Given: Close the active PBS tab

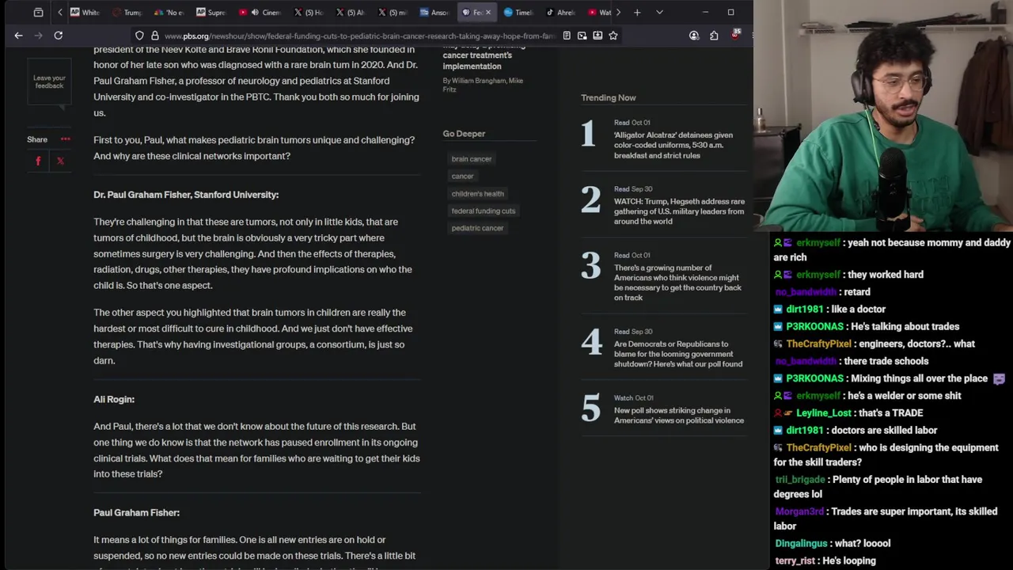Looking at the screenshot, I should coord(488,13).
